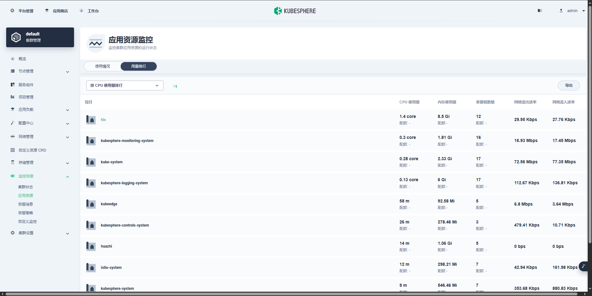
Task: Click the 内存使用量 column header
Action: pyautogui.click(x=447, y=102)
